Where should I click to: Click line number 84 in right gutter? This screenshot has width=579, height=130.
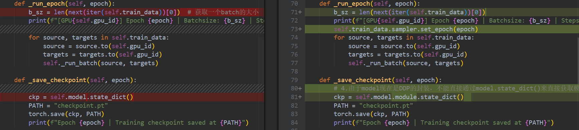(294, 123)
